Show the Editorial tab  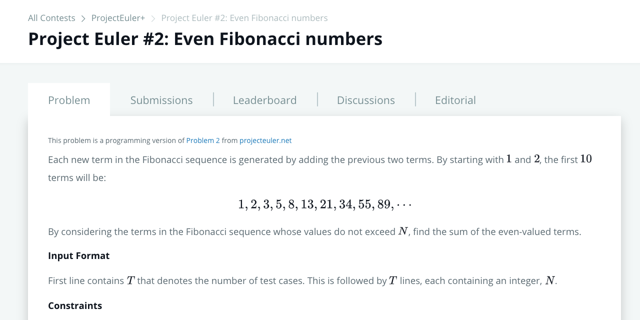(x=455, y=100)
